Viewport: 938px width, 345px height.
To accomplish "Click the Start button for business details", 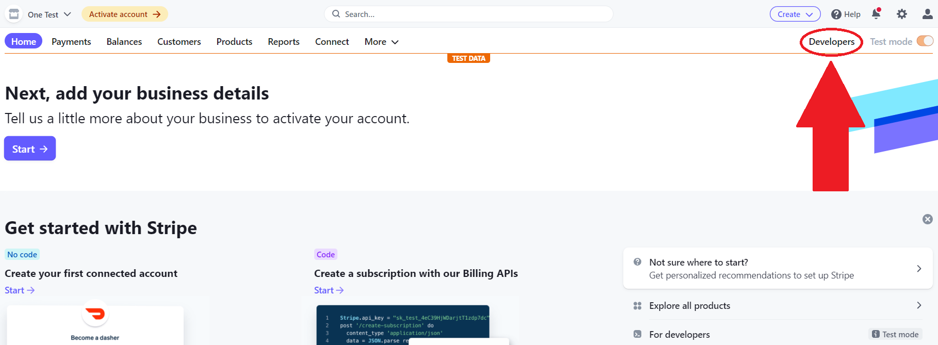I will point(30,149).
